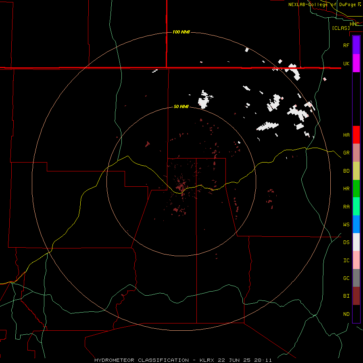
Task: Click the 50 NMI range ring label
Action: [181, 106]
